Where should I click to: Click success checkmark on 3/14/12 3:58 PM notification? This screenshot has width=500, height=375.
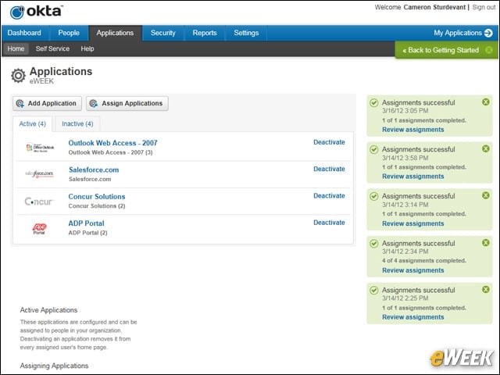pos(374,149)
